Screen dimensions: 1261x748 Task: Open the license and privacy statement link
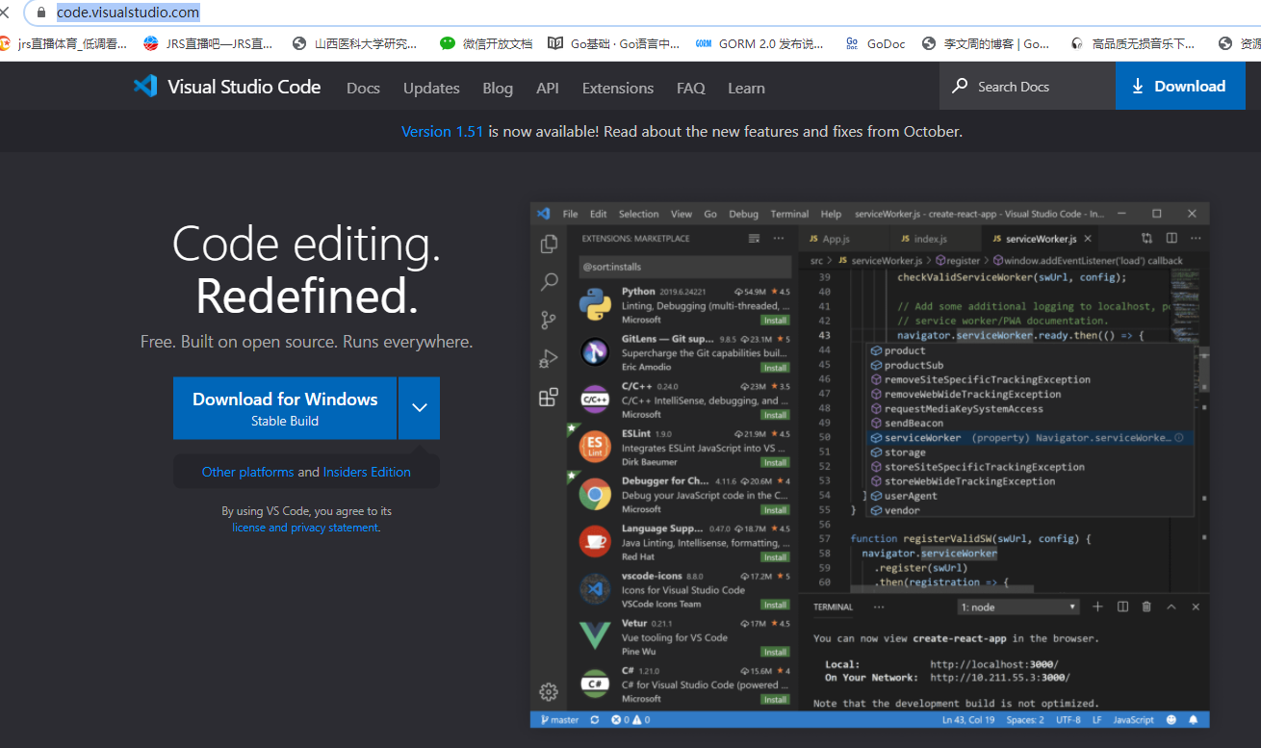305,528
